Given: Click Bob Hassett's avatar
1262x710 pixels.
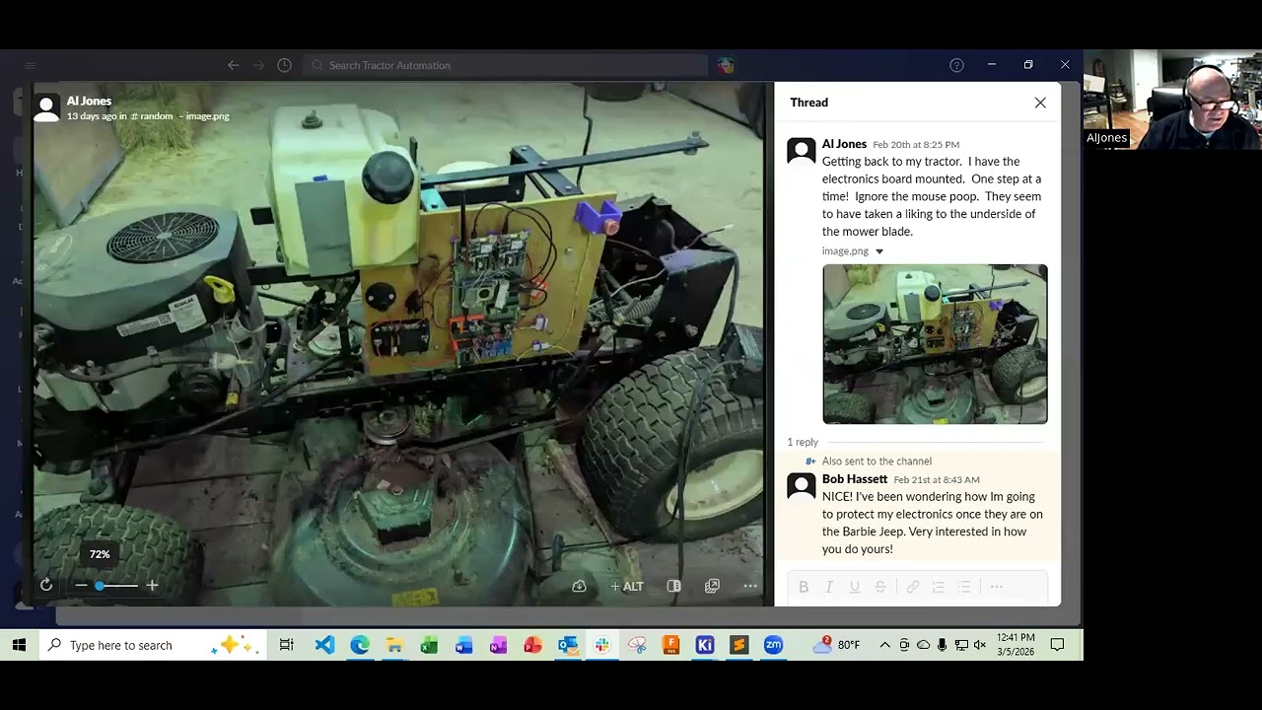Looking at the screenshot, I should tap(802, 487).
